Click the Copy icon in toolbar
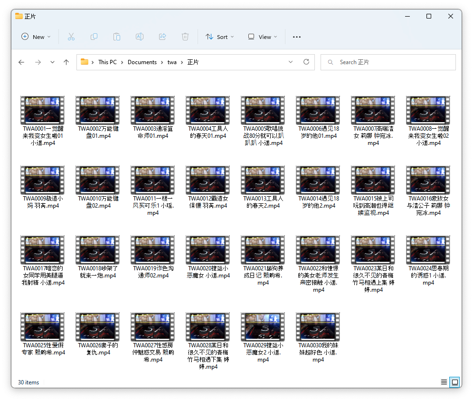The width and height of the screenshot is (473, 401). [94, 37]
